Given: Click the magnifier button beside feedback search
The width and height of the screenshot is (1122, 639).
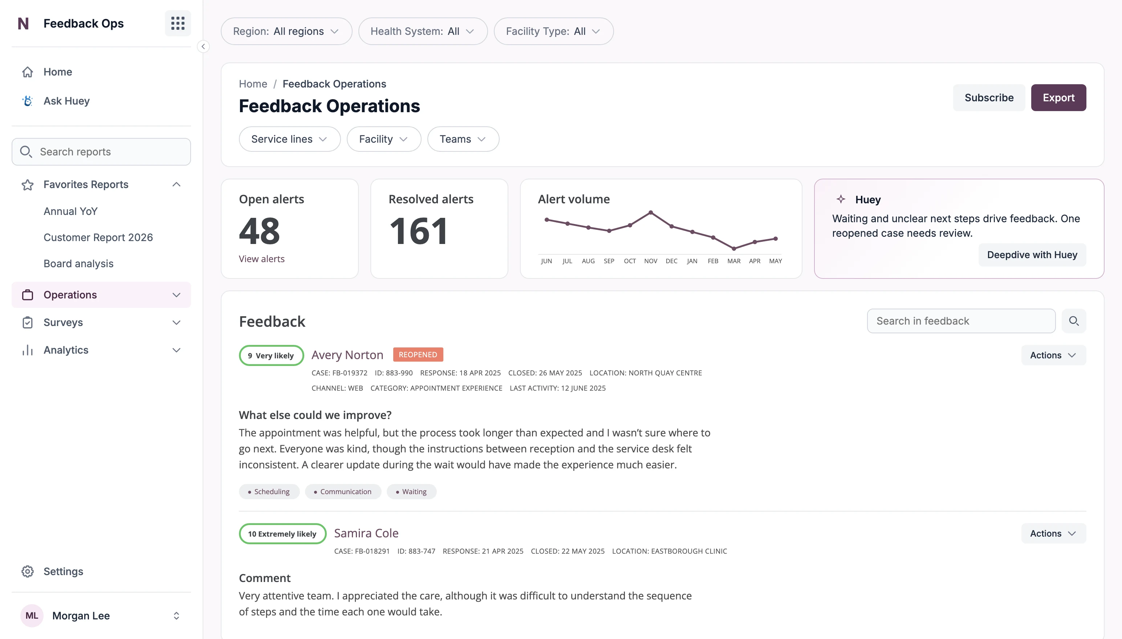Looking at the screenshot, I should coord(1074,321).
